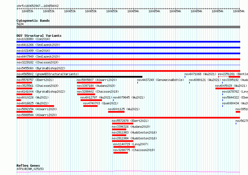
Task: Click the red bar under nsv5572878
Action: click(123, 124)
